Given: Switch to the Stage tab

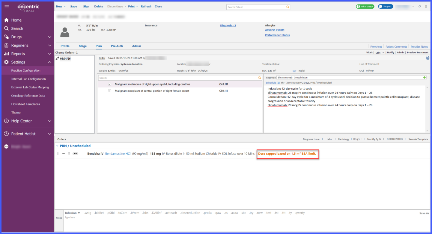Looking at the screenshot, I should [x=83, y=46].
